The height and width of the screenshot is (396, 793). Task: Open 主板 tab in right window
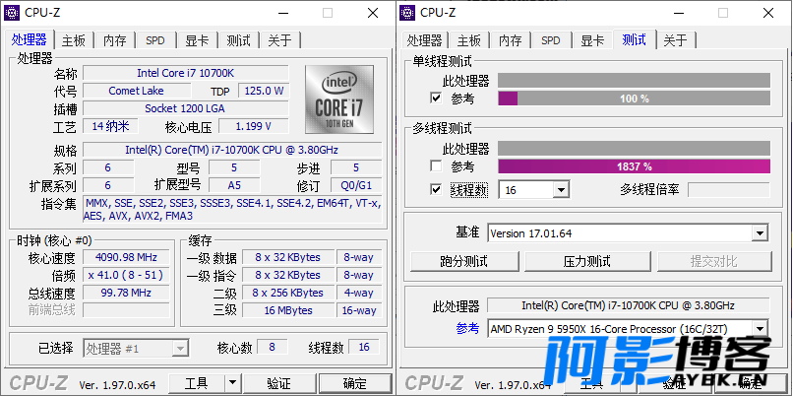point(469,40)
